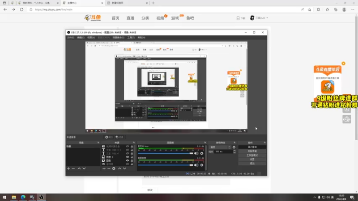Click the 停止推流 button
The image size is (358, 201).
(x=252, y=147)
